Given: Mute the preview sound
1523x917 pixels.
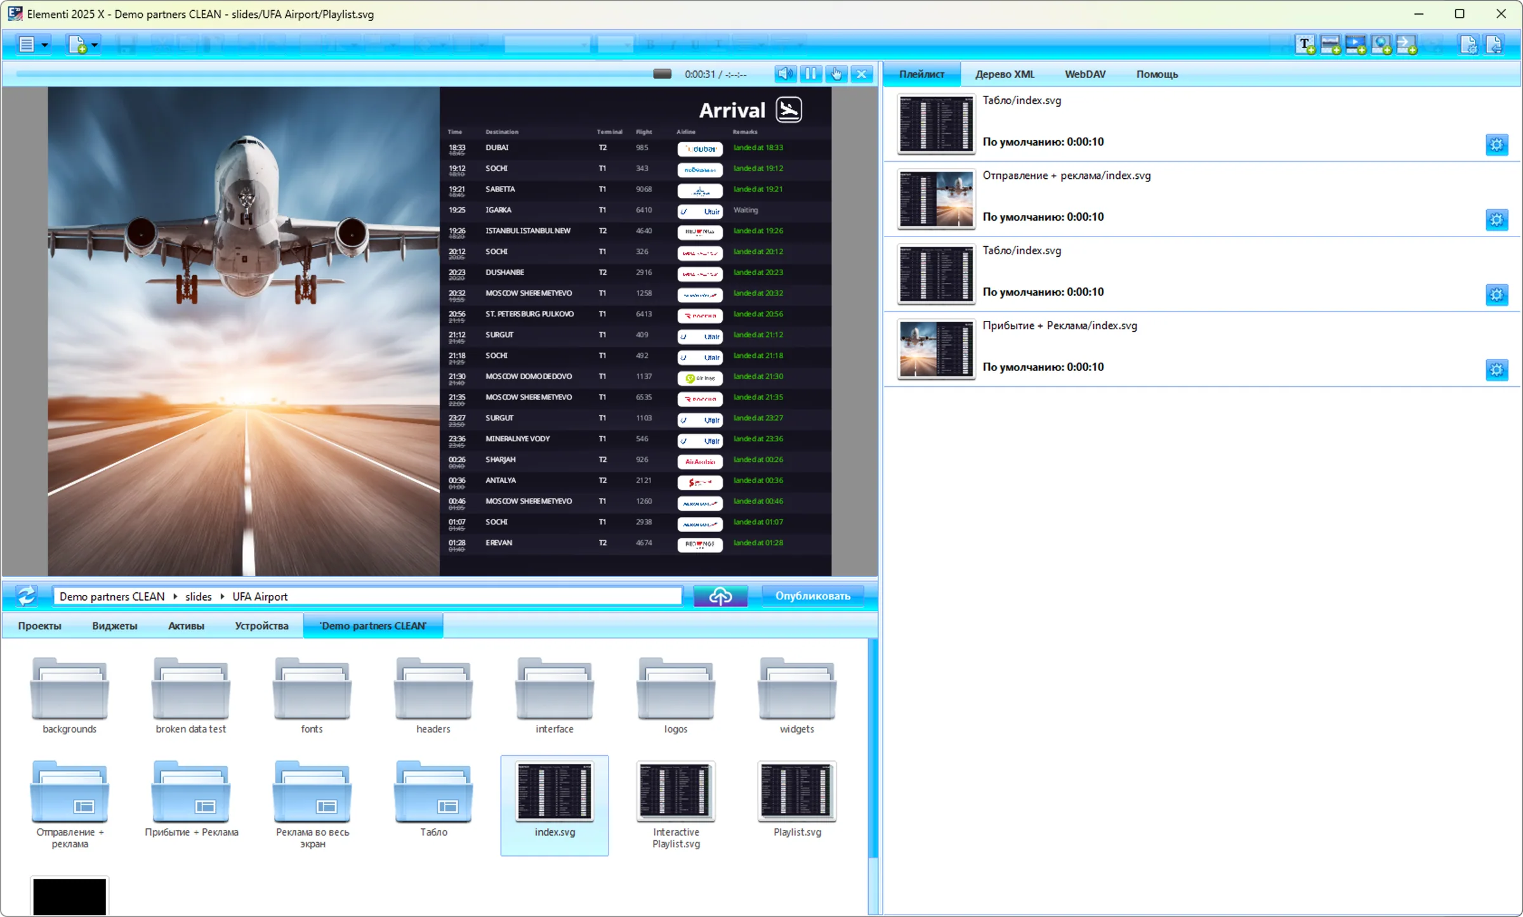Looking at the screenshot, I should (785, 74).
